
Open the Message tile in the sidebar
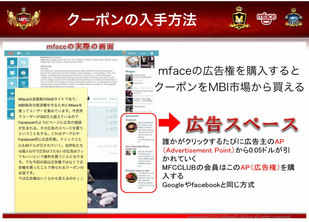tap(11, 93)
